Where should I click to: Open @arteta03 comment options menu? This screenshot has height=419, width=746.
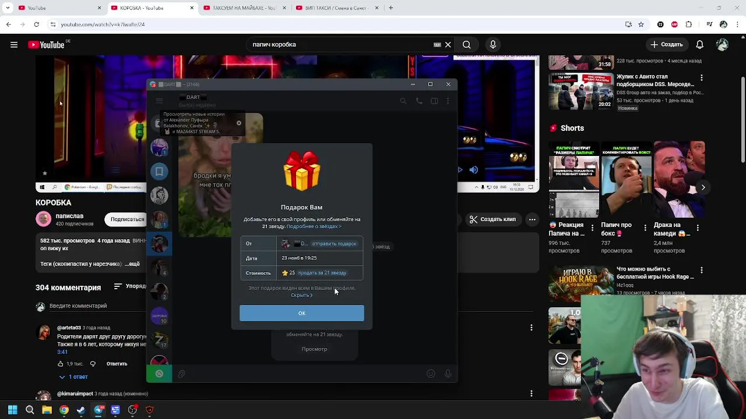(x=531, y=328)
